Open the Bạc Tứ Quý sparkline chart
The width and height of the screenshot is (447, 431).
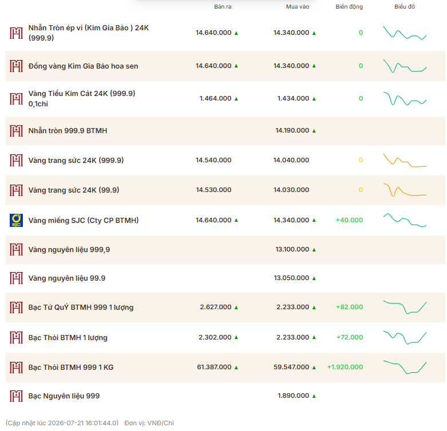[x=405, y=307]
